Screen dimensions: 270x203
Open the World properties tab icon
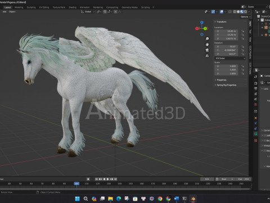255,104
